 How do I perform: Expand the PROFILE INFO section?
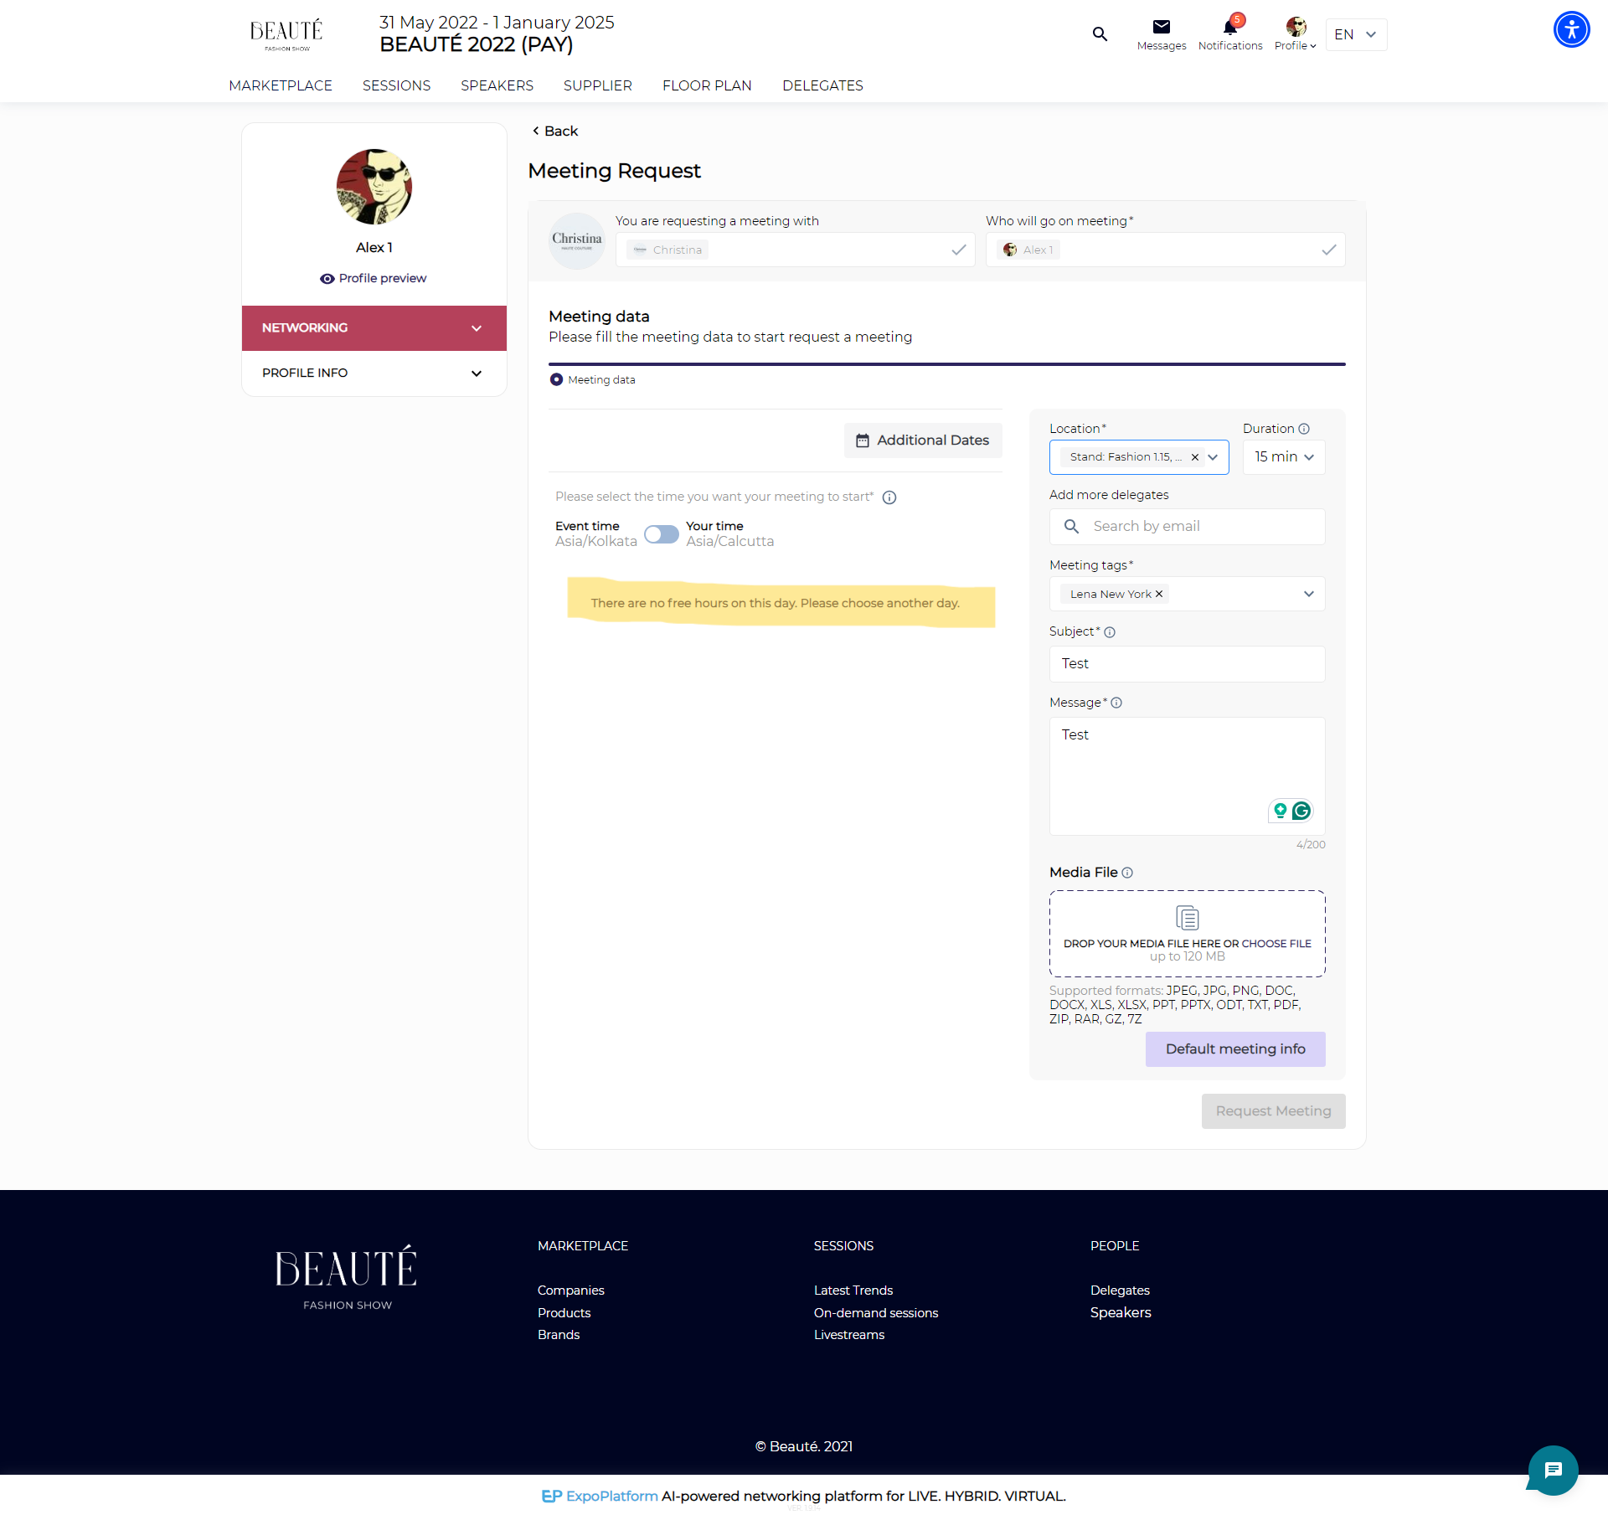click(374, 374)
